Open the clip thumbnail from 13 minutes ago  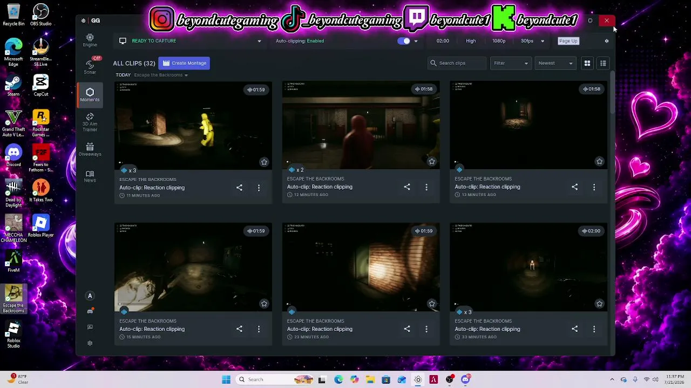pos(529,126)
